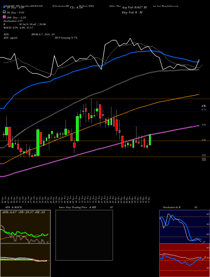
Task: Click the 4.34 price axis label
Action: pos(204,125)
